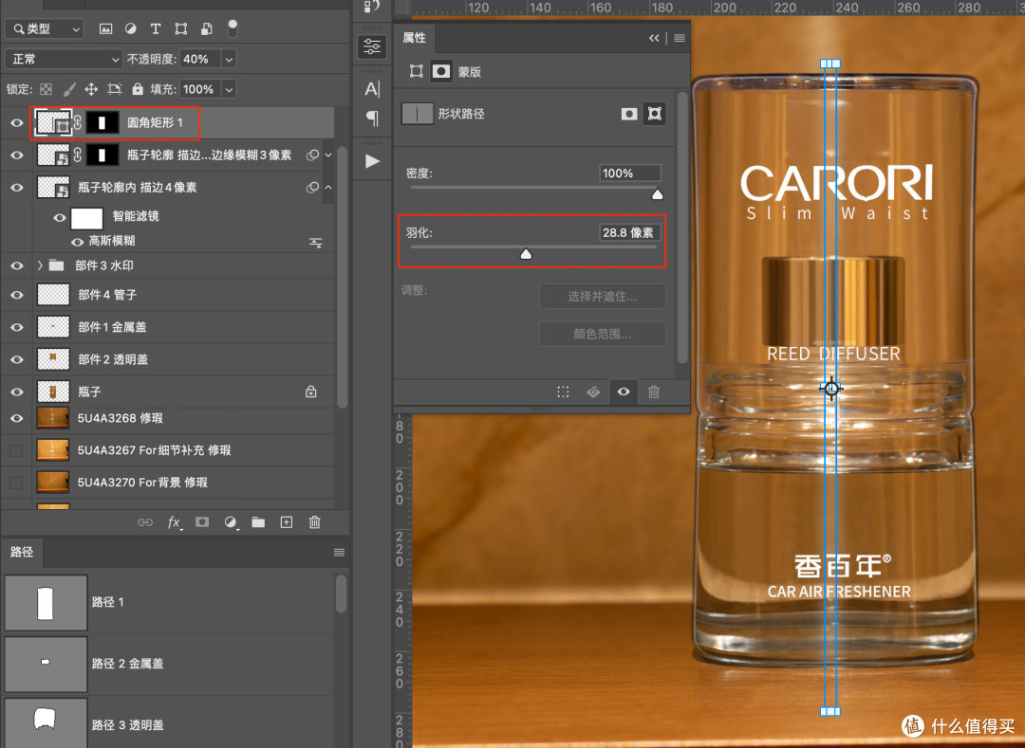This screenshot has width=1025, height=748.
Task: Toggle the layer filter on/off switch
Action: point(233,28)
